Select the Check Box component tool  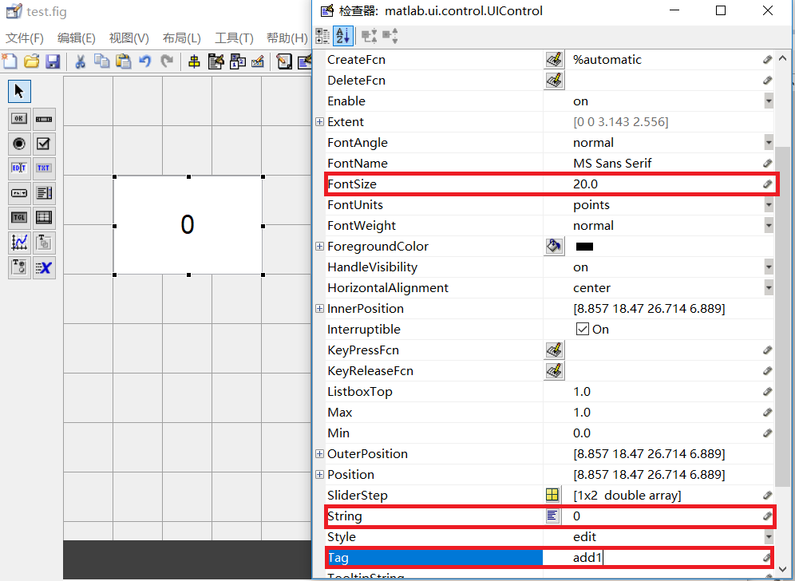44,144
